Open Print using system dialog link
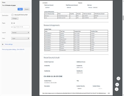 point(13,49)
